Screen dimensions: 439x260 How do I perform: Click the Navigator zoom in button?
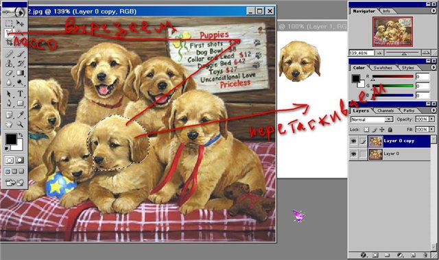[x=426, y=53]
